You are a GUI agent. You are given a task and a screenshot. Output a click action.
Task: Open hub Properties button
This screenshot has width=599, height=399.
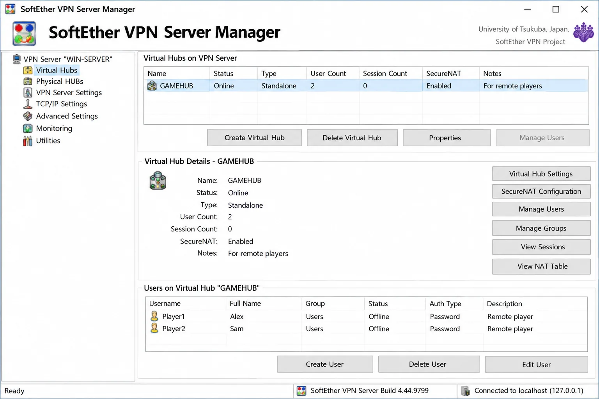coord(447,138)
